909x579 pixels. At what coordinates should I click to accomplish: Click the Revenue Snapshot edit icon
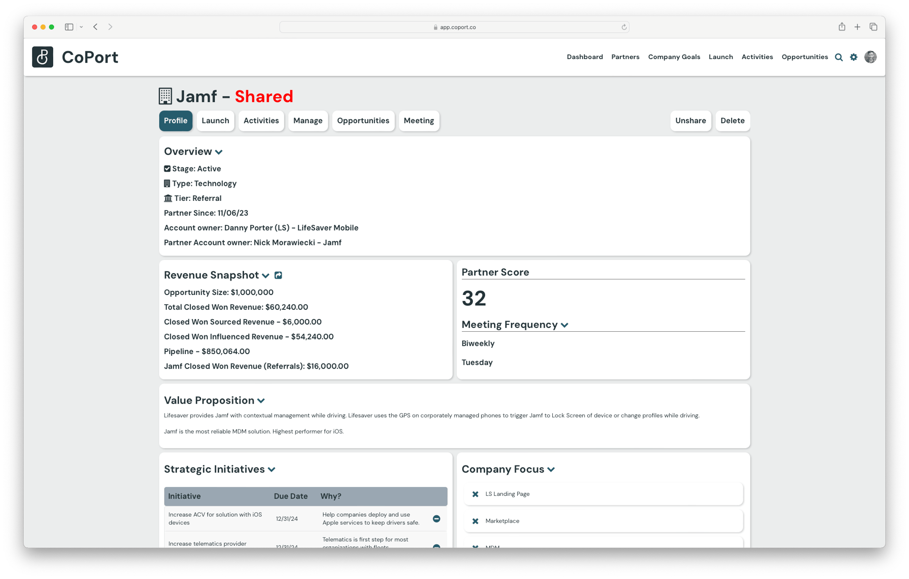[278, 275]
